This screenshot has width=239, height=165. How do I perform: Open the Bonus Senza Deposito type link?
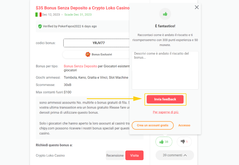pyautogui.click(x=80, y=66)
